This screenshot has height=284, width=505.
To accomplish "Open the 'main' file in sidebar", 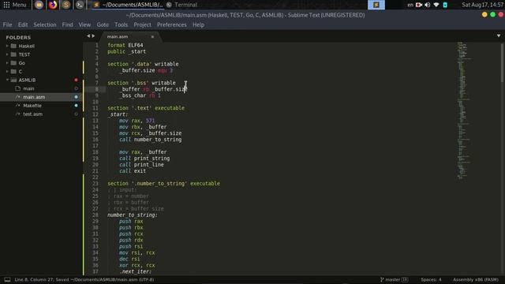I will pyautogui.click(x=28, y=88).
